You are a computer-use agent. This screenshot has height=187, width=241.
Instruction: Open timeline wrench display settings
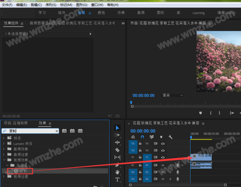(x=170, y=137)
